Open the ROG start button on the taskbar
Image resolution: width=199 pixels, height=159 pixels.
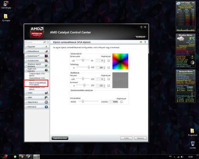pyautogui.click(x=5, y=157)
